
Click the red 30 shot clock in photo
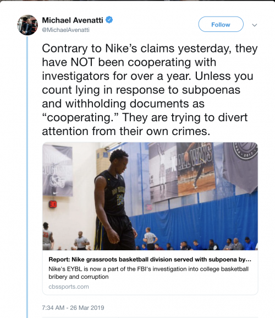click(53, 204)
